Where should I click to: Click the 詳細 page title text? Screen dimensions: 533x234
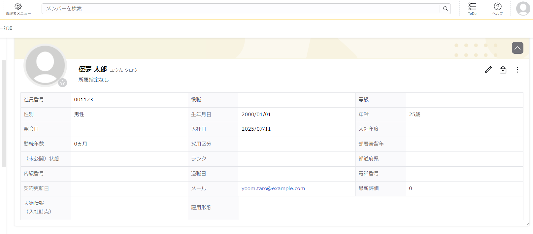7,28
